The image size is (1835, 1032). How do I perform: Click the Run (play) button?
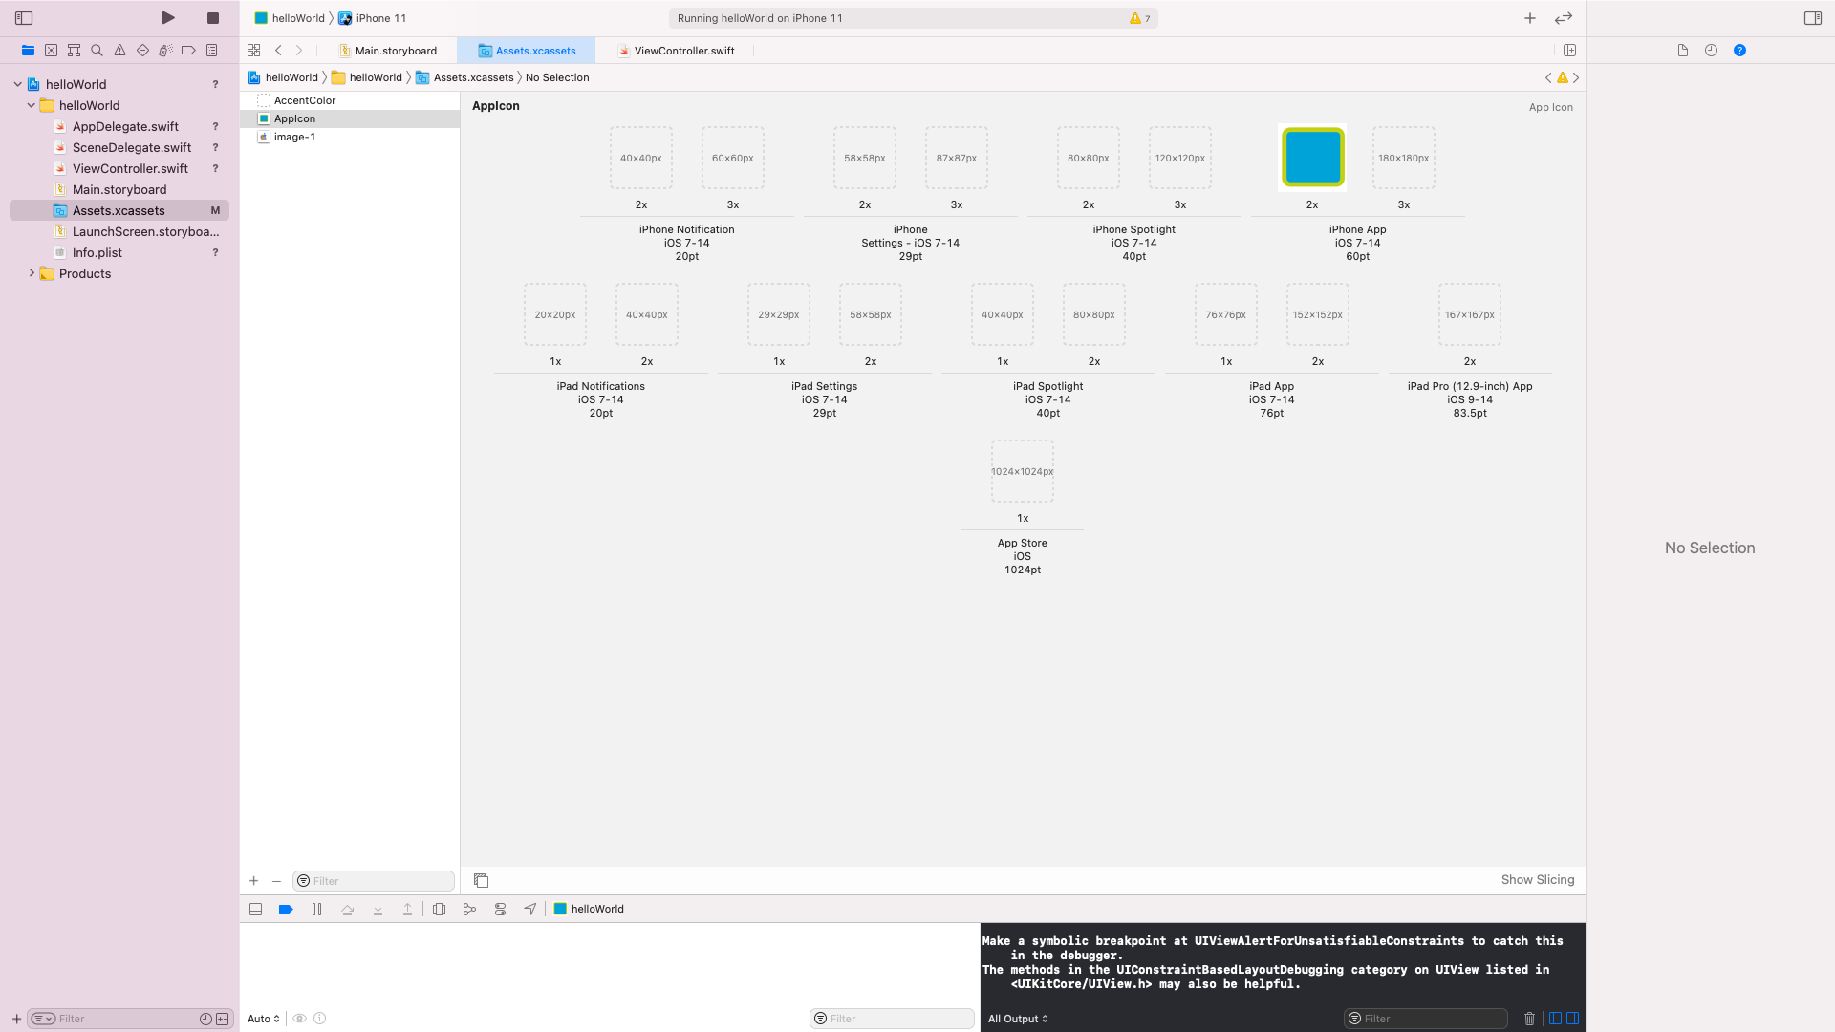point(168,18)
